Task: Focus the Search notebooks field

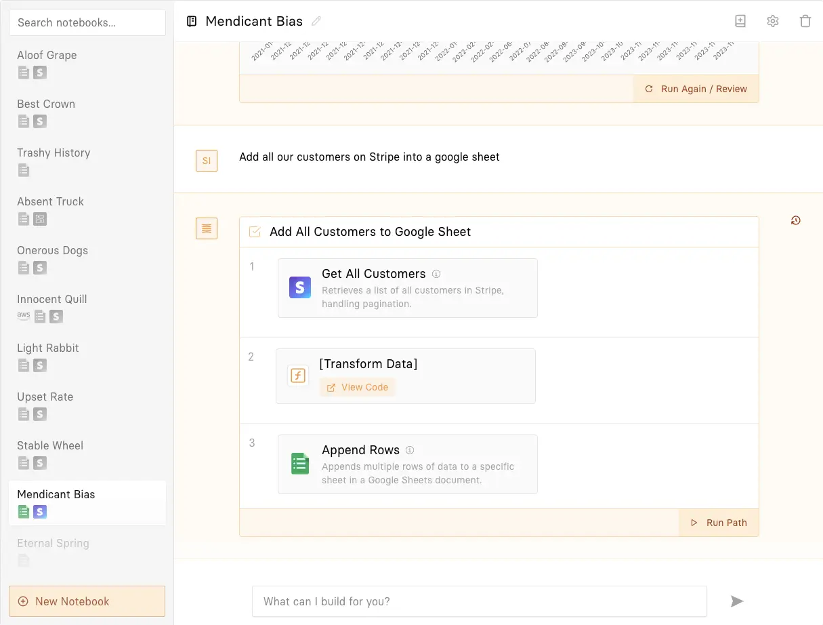Action: pos(87,22)
